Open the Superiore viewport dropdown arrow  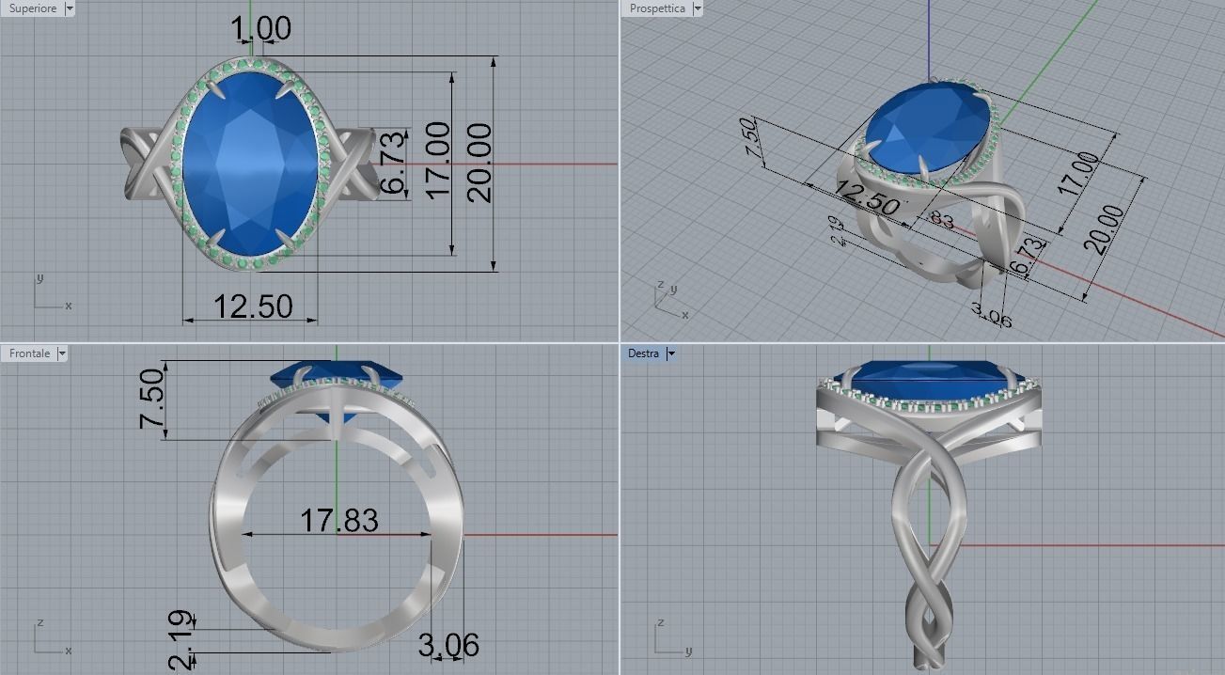pos(70,8)
